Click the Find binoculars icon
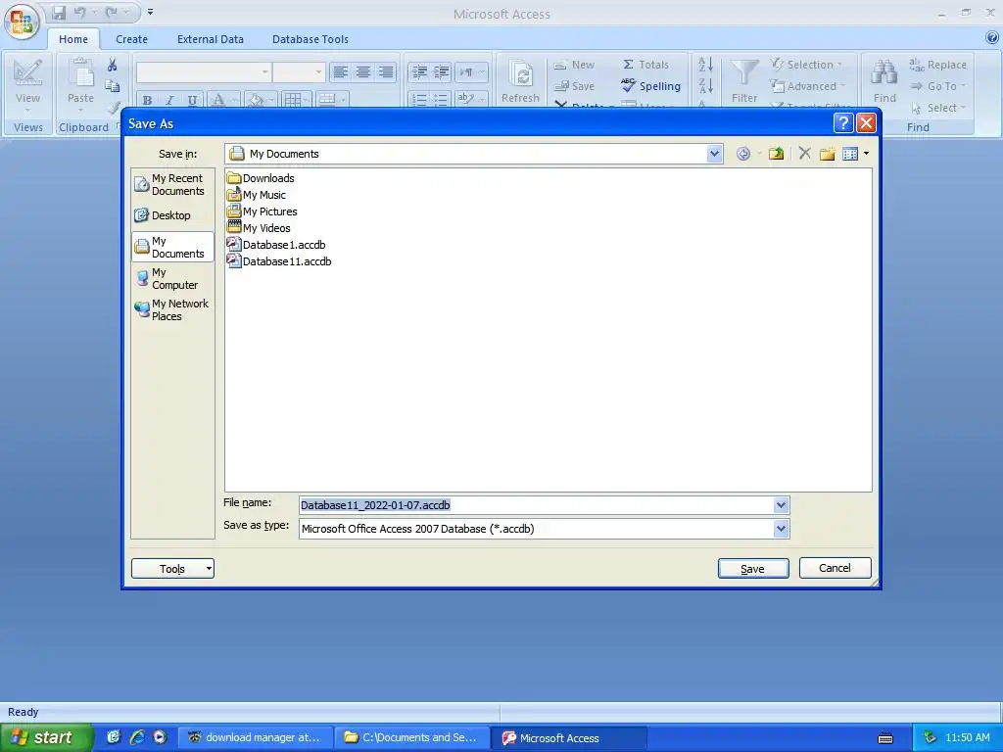This screenshot has height=752, width=1003. tap(884, 72)
